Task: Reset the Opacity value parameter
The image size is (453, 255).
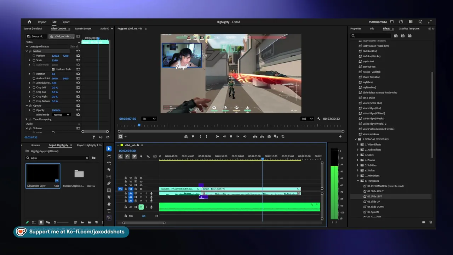Action: [x=78, y=110]
